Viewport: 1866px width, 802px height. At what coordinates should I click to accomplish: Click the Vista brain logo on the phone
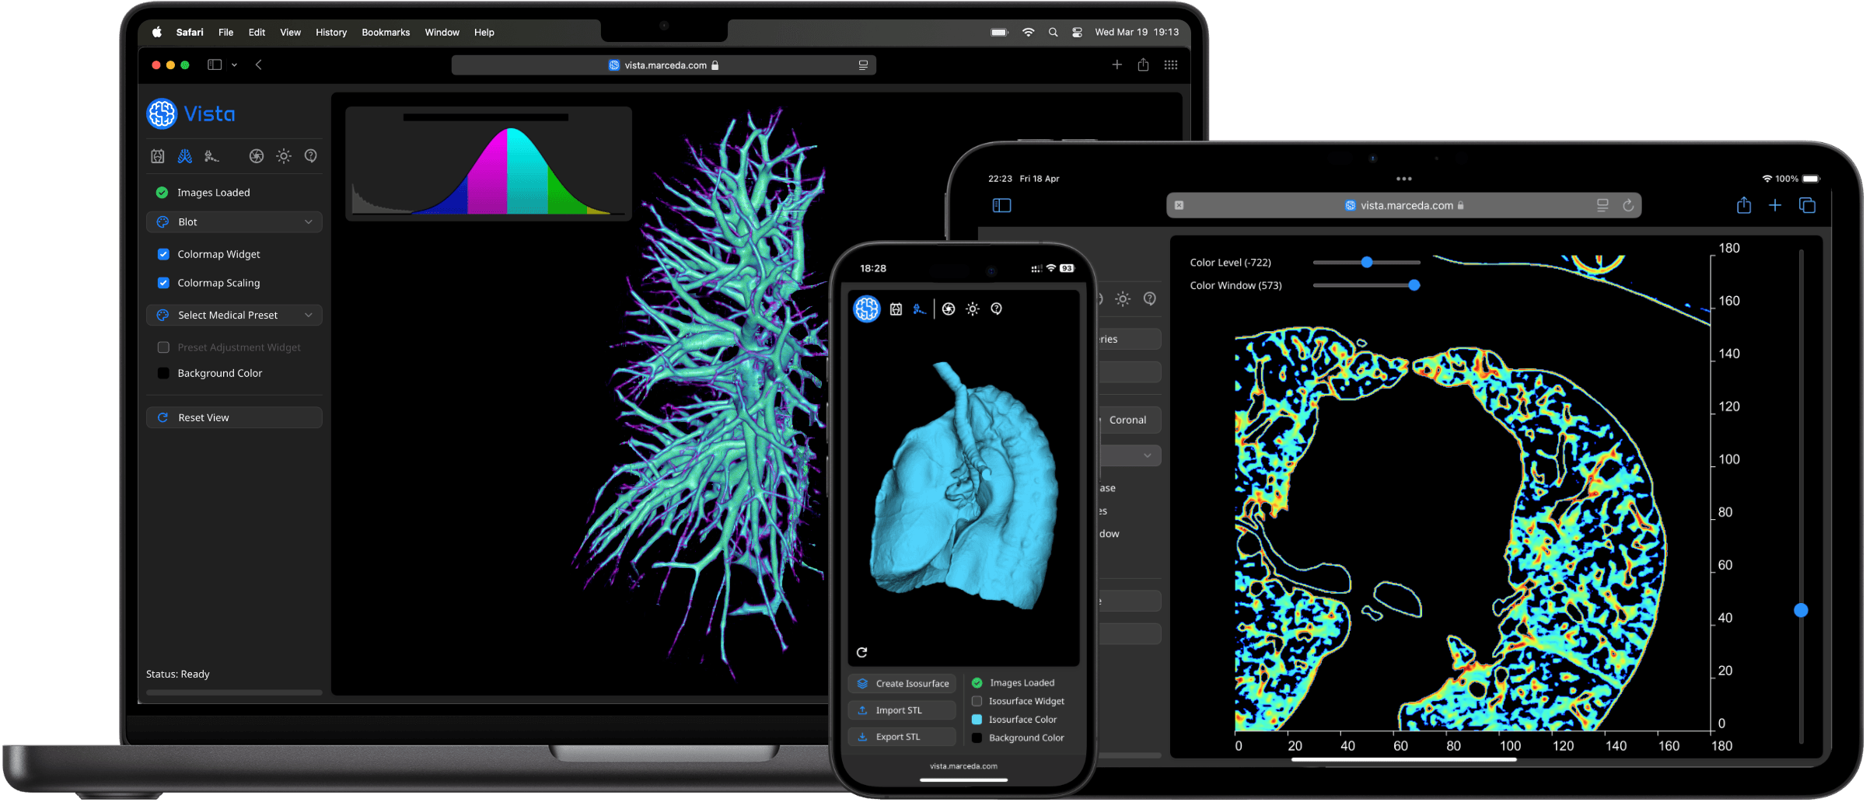coord(866,309)
